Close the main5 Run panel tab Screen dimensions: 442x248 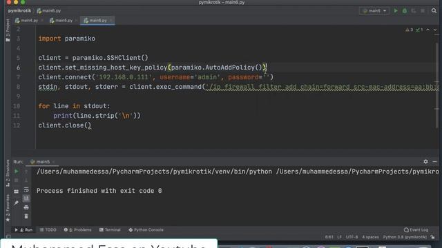(x=54, y=162)
